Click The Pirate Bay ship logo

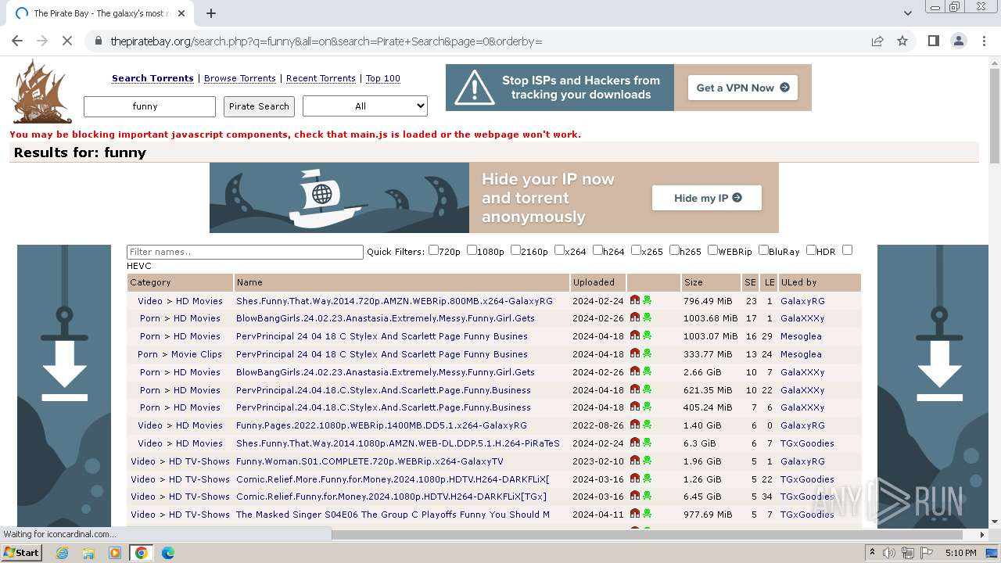(x=41, y=91)
